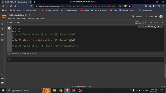This screenshot has height=93, width=166.
Task: Run the code cell with play button
Action: point(9,28)
